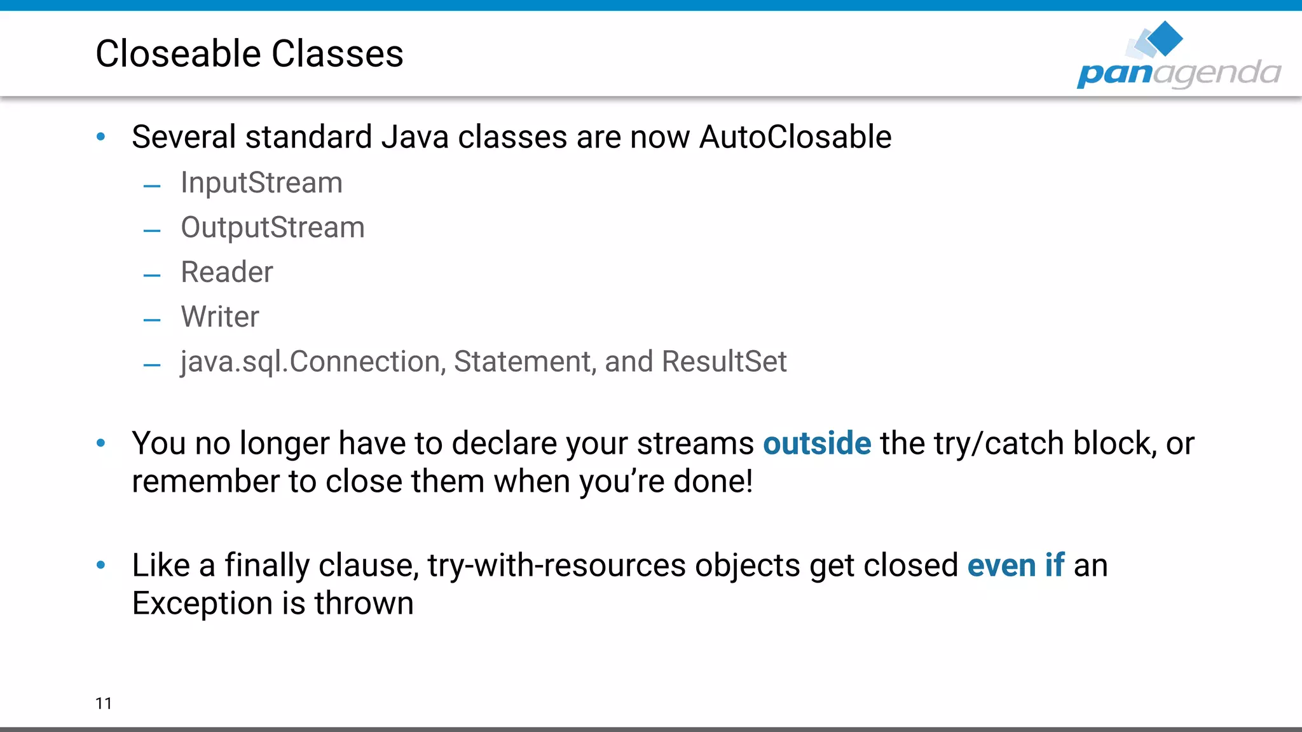The width and height of the screenshot is (1302, 732).
Task: Click the "java.sql.Connection, Statement, and ResultSet" line
Action: [483, 362]
